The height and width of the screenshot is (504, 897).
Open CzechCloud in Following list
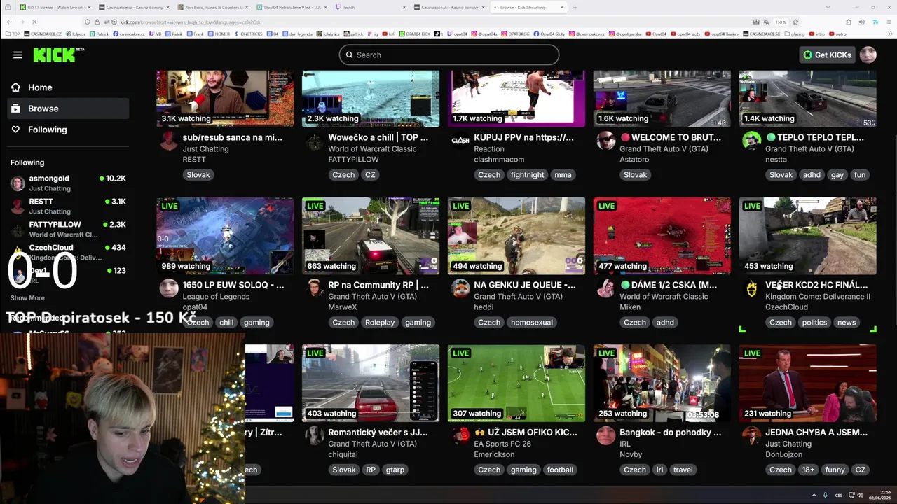click(67, 252)
